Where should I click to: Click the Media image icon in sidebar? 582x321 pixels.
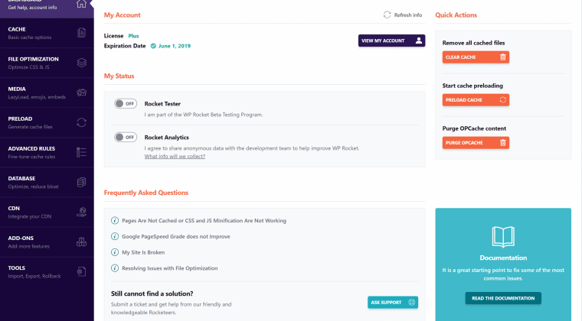point(82,92)
